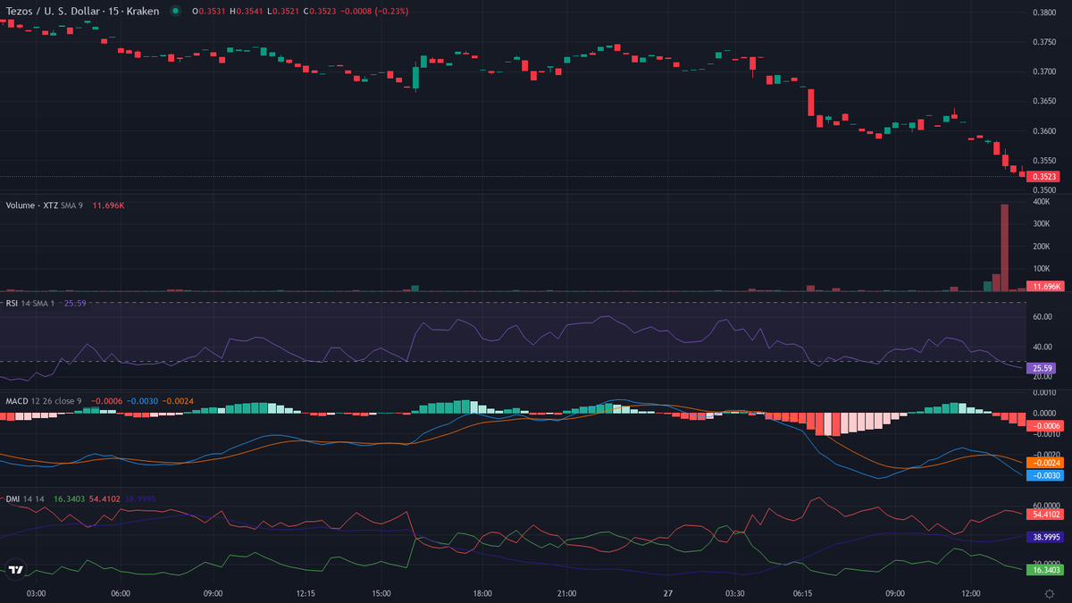Click the DMI 14 14 indicator legend
Viewport: 1072px width, 603px height.
pyautogui.click(x=26, y=498)
